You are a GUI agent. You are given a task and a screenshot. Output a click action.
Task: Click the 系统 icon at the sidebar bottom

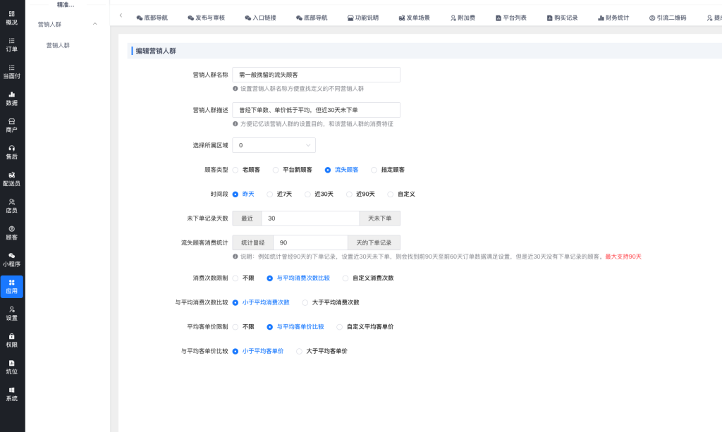[11, 393]
